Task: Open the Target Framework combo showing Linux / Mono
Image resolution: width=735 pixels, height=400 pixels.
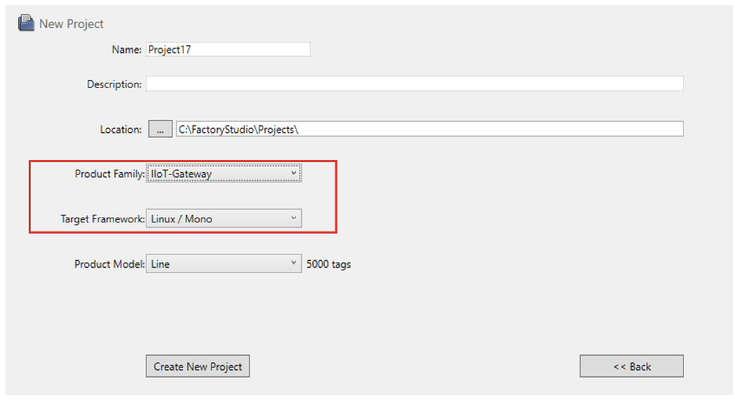Action: tap(224, 218)
